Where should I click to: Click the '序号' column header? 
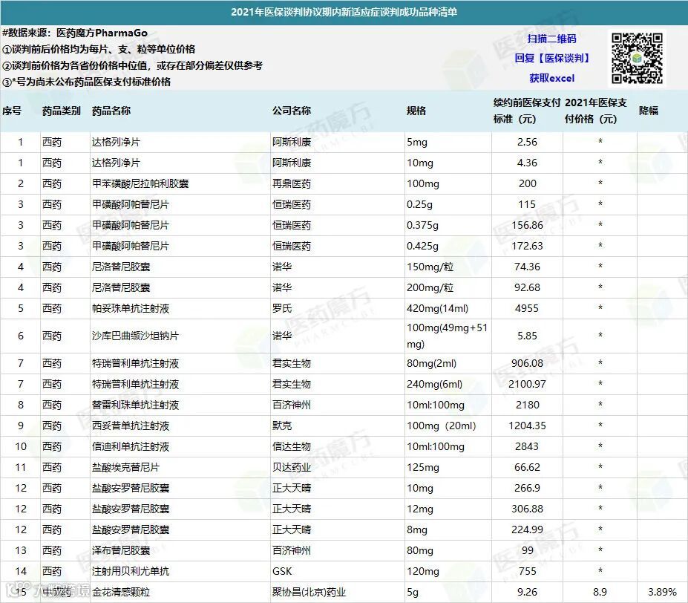12,111
